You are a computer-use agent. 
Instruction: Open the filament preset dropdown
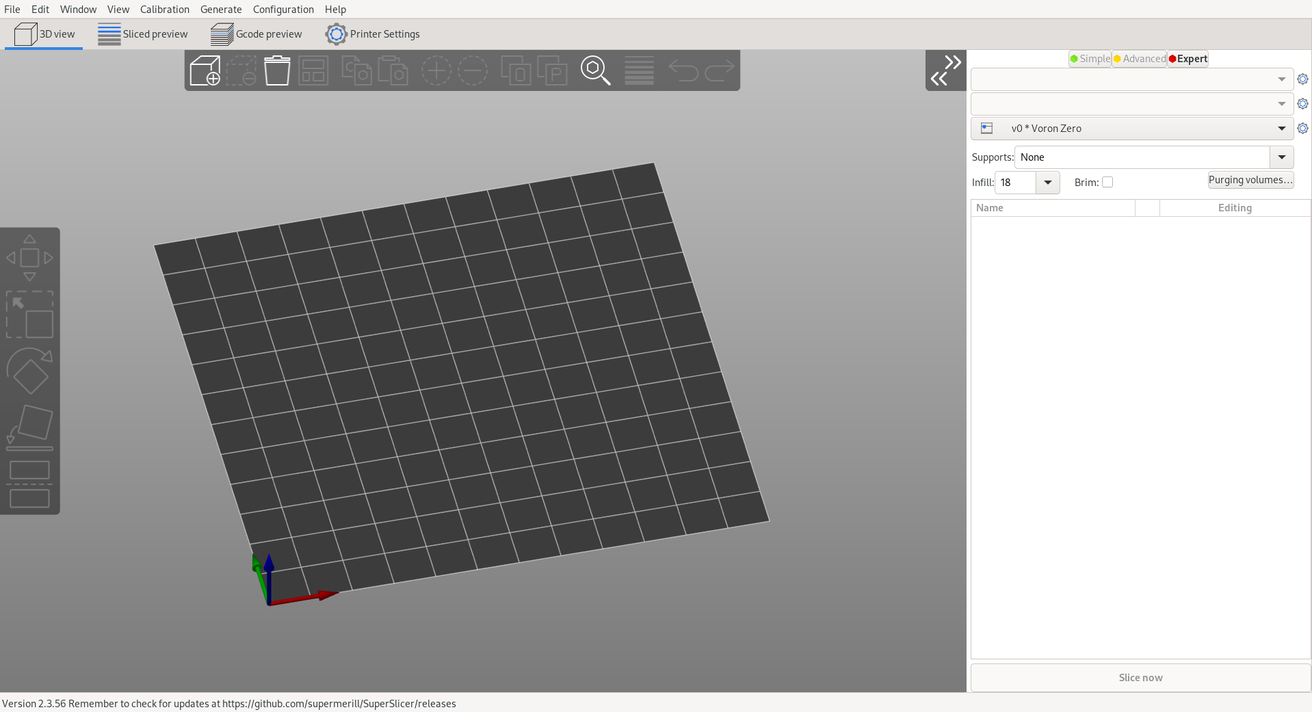(1132, 104)
